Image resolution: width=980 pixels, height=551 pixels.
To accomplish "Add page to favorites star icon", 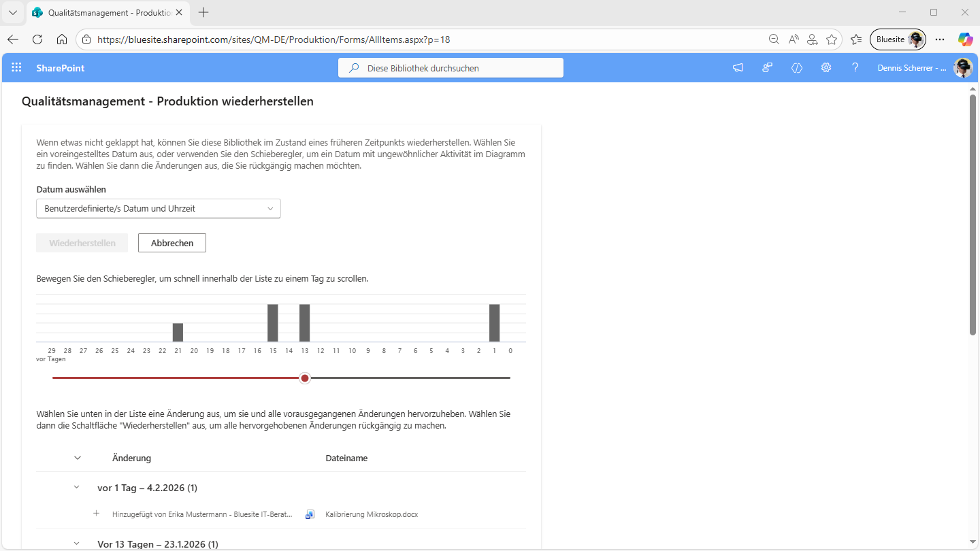I will (831, 39).
